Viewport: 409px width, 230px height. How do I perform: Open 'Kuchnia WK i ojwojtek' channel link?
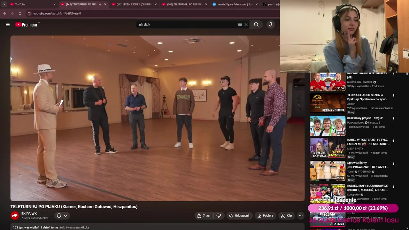coord(360,82)
